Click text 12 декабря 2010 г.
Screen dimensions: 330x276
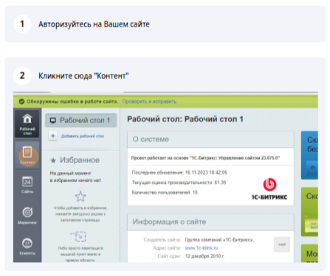click(204, 256)
